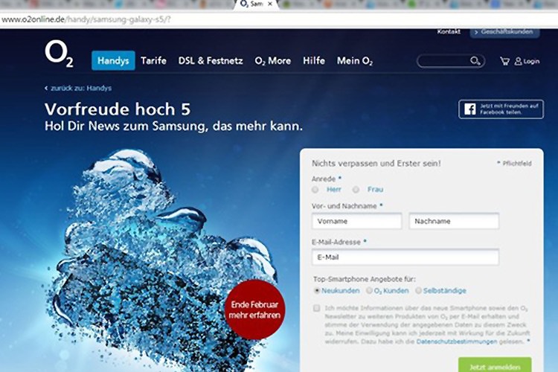Screen dimensions: 558x372
Task: Open the O2 More menu
Action: (x=272, y=61)
